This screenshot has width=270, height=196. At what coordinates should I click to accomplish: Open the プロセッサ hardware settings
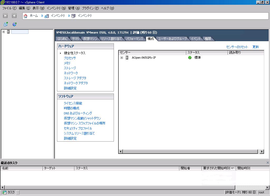click(x=70, y=58)
